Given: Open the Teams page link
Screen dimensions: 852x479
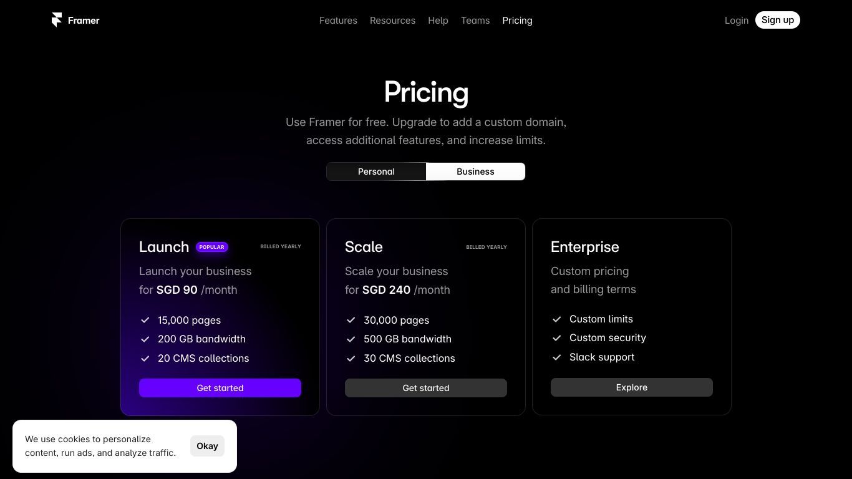Looking at the screenshot, I should [x=475, y=21].
